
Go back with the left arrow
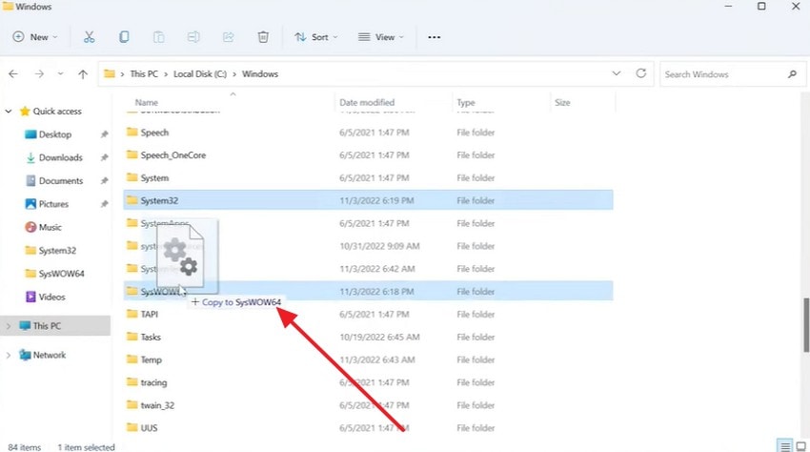point(13,74)
